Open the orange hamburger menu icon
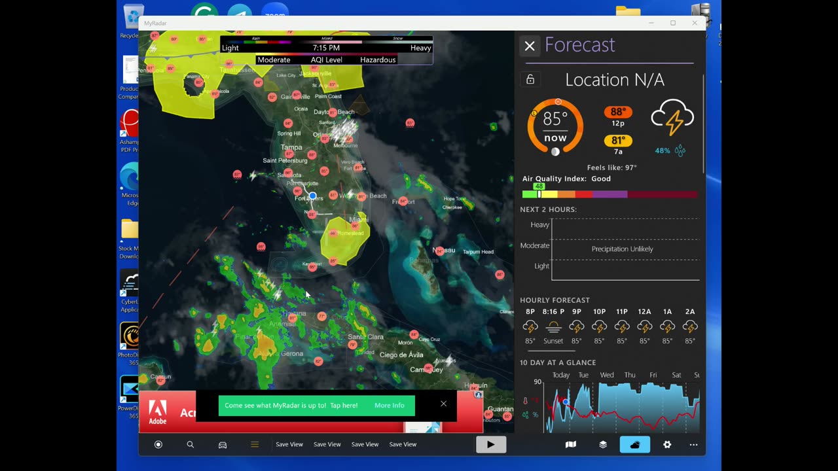The image size is (838, 471). click(255, 444)
